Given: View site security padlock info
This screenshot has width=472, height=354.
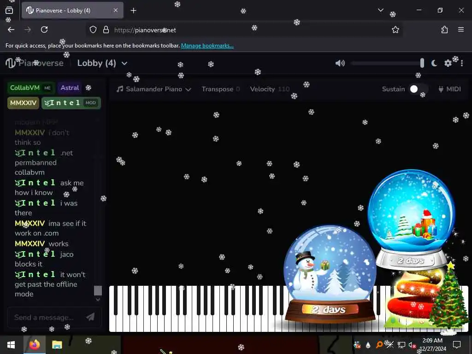Looking at the screenshot, I should click(106, 29).
